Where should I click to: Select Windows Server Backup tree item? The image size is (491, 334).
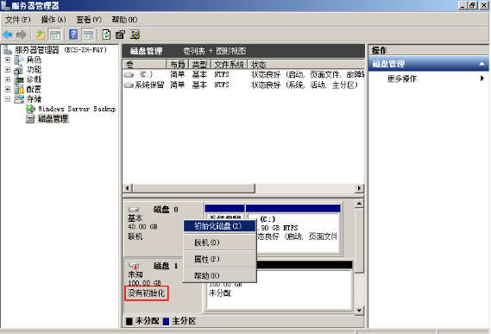click(x=77, y=109)
